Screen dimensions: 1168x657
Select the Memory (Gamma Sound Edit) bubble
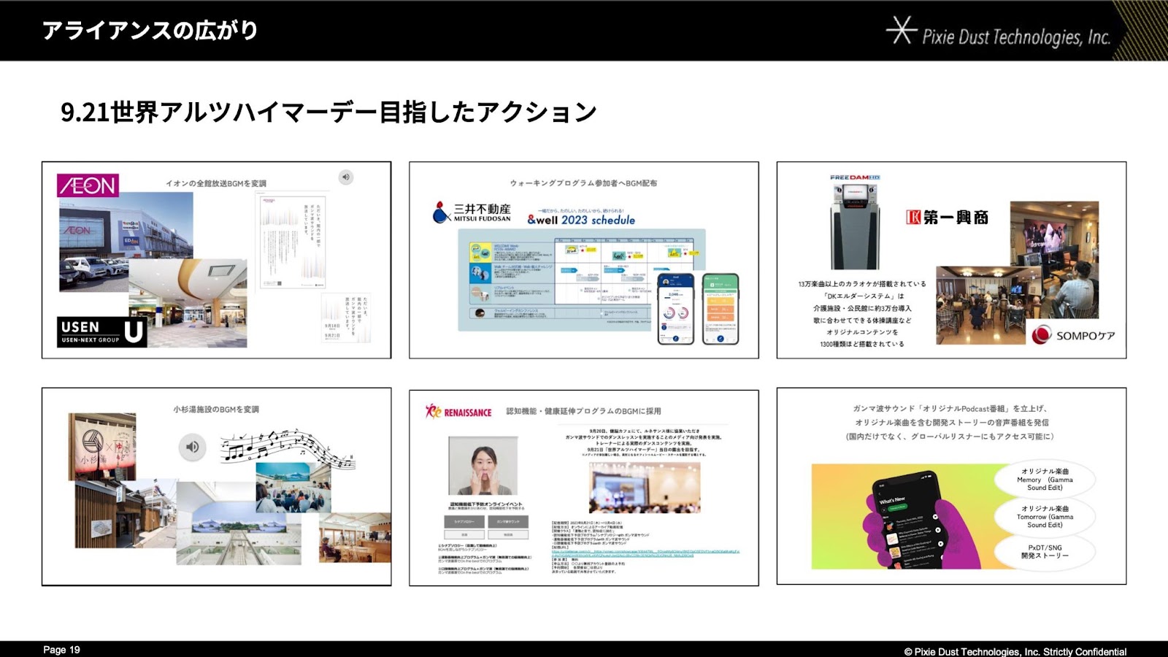coord(1045,480)
